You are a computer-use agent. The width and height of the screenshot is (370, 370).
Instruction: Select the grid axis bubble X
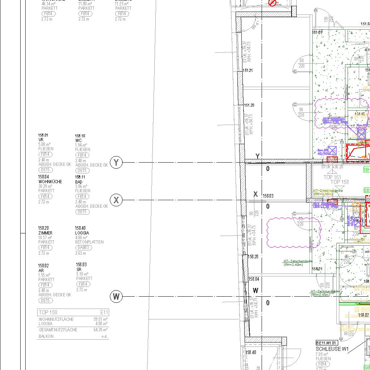tap(116, 200)
